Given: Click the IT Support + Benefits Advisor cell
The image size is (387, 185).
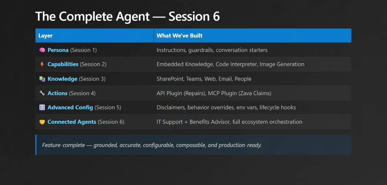Looking at the screenshot, I should click(229, 122).
